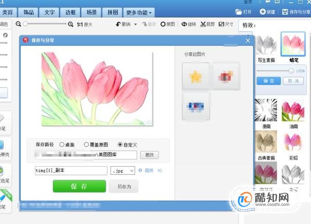311x224 pixels.
Task: Open file with the 打开 folder icon
Action: 238,12
